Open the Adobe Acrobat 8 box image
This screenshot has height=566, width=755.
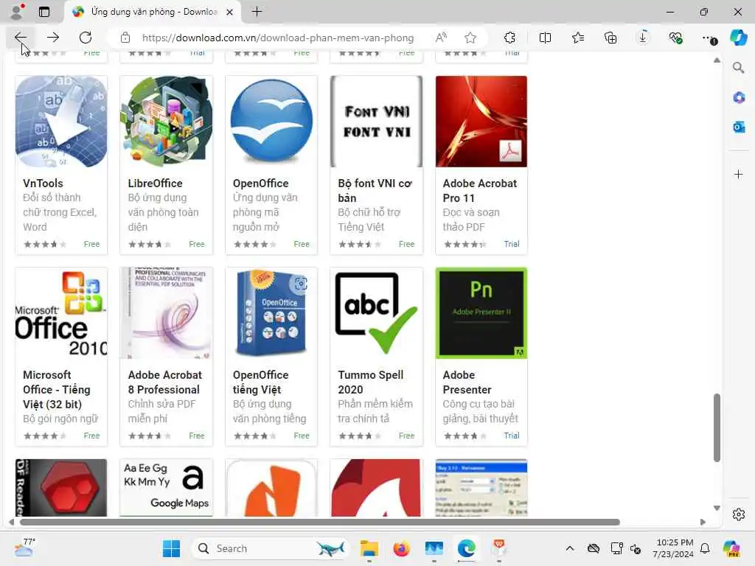click(166, 312)
